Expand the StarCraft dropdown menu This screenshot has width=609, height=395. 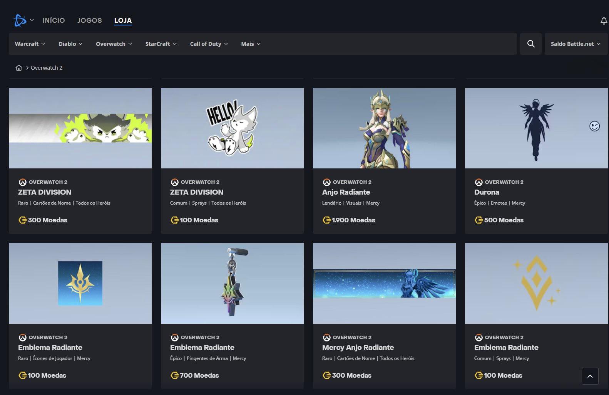click(161, 44)
